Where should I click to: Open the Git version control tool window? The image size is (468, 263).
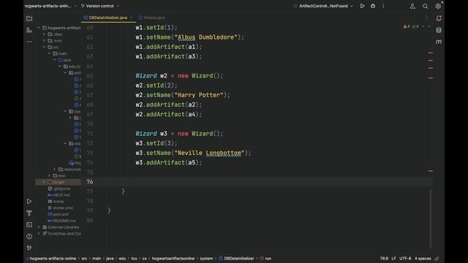(x=29, y=248)
